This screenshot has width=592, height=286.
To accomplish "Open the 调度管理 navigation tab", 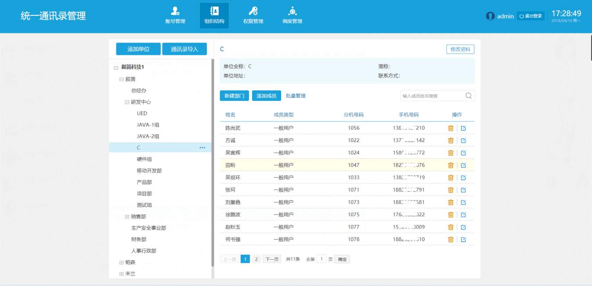I will click(x=292, y=16).
